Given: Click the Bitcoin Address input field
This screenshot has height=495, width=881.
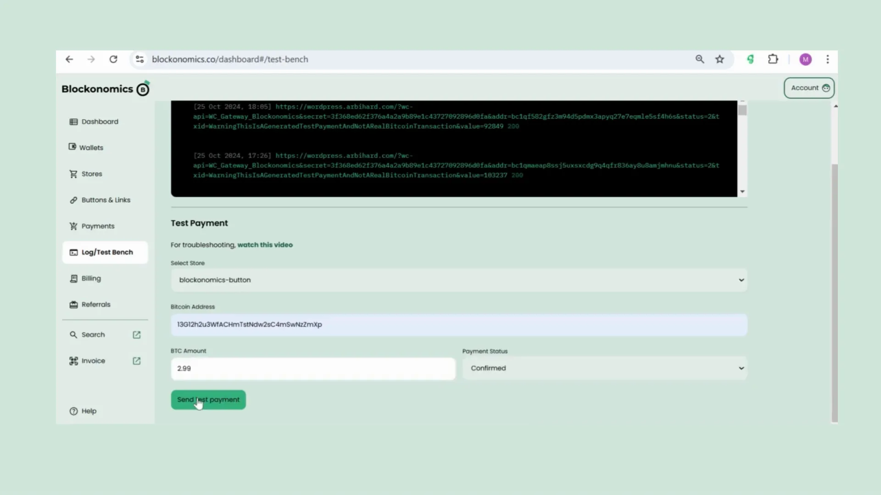Looking at the screenshot, I should point(458,324).
